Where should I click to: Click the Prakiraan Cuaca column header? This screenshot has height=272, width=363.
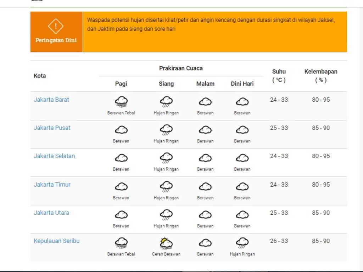tap(181, 68)
